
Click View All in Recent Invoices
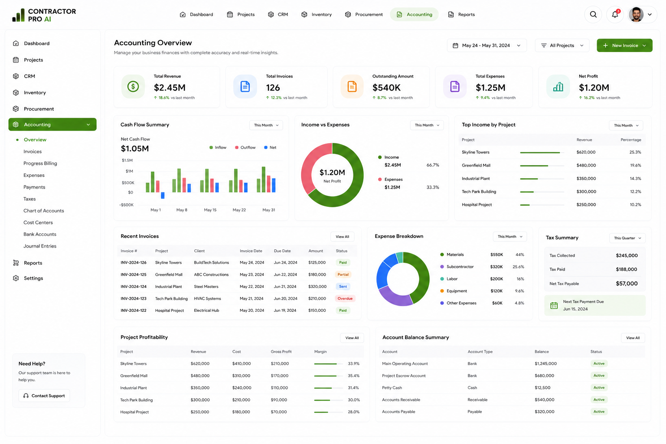coord(342,237)
